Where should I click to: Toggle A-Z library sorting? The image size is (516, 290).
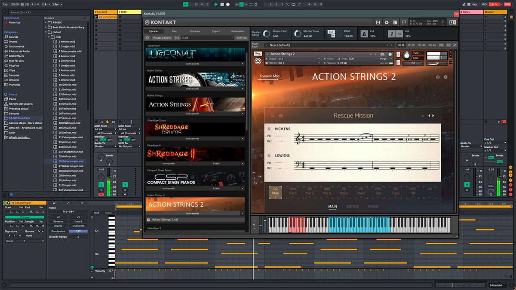pyautogui.click(x=177, y=38)
